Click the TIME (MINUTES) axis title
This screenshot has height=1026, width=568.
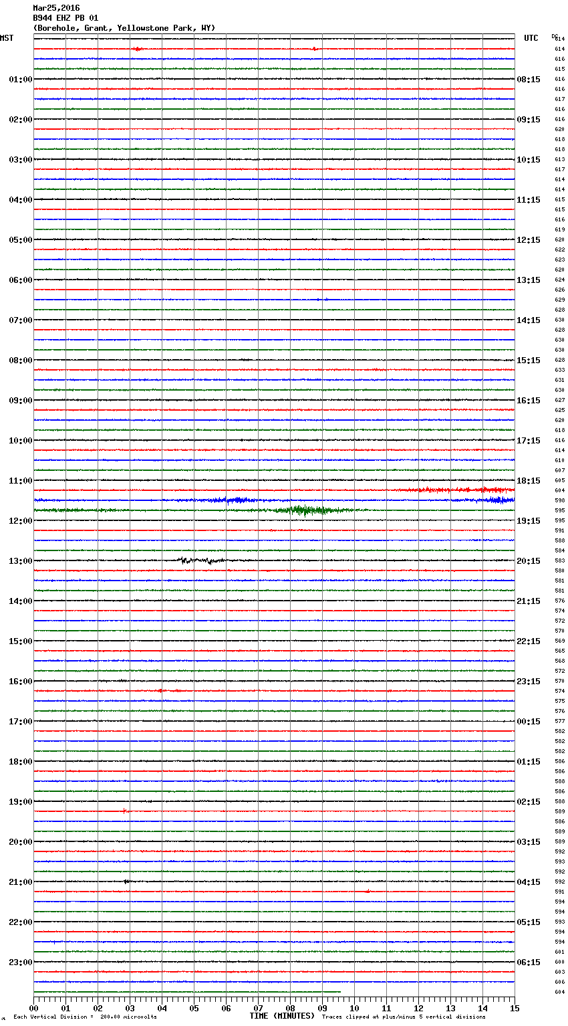[x=282, y=1016]
